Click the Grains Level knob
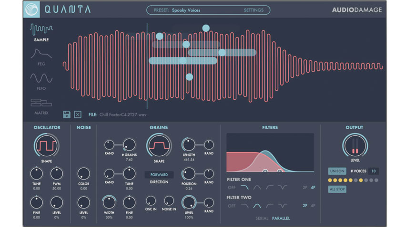405x227 pixels. (x=189, y=203)
